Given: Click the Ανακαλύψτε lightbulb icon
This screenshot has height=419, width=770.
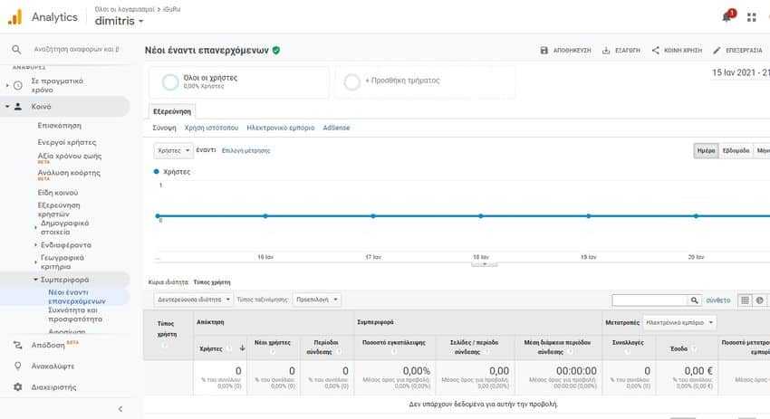Looking at the screenshot, I should point(18,366).
